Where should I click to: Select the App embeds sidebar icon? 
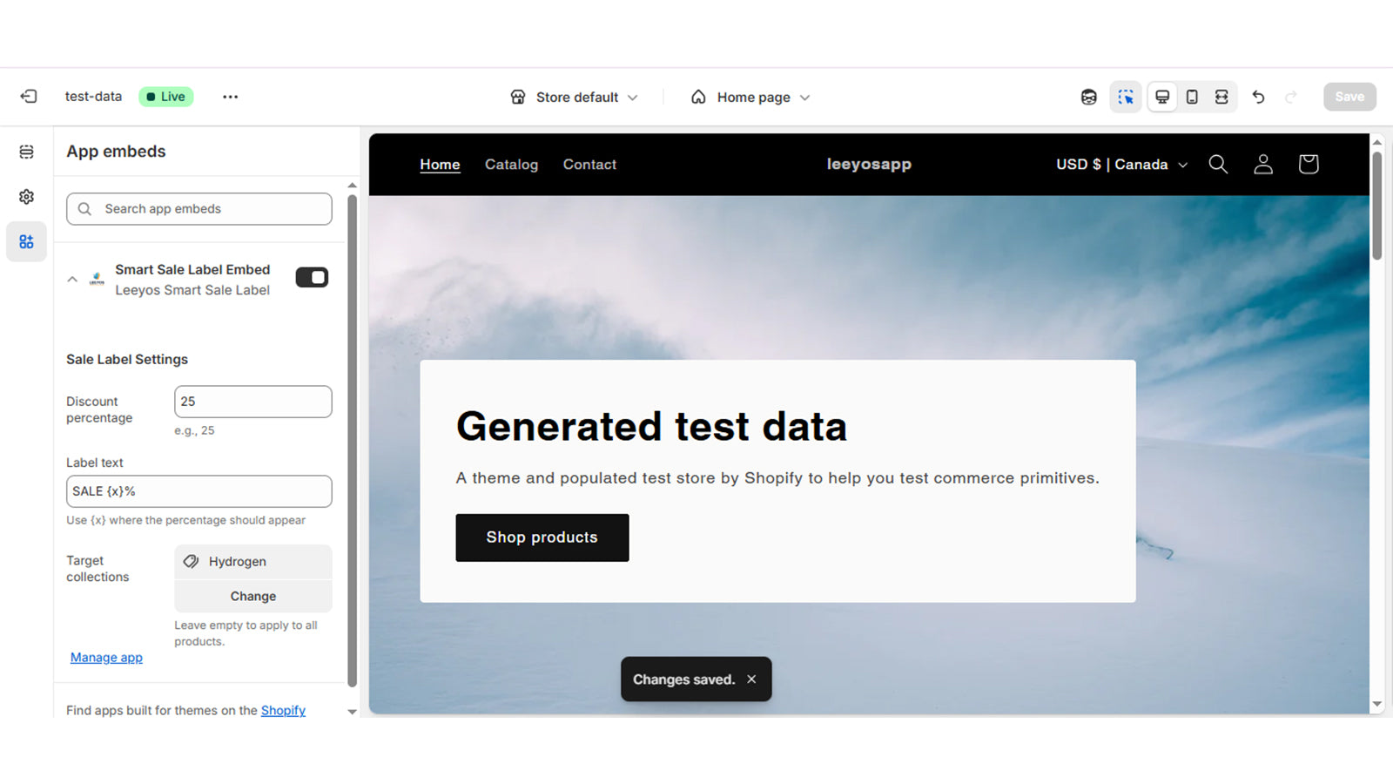pyautogui.click(x=27, y=241)
